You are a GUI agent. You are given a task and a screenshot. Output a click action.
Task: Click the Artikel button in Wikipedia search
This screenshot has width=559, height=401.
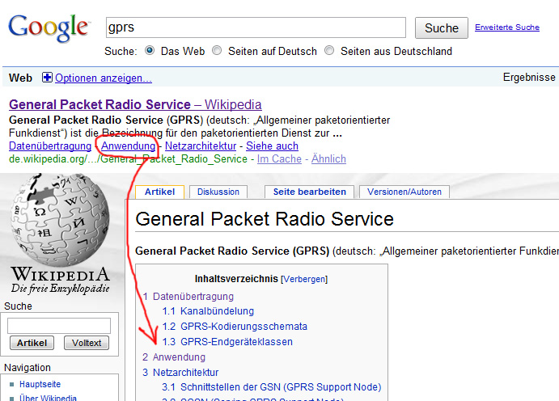(x=32, y=343)
